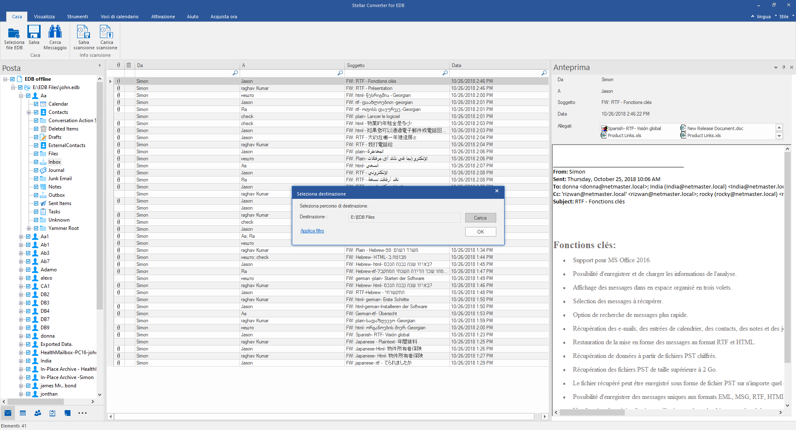The width and height of the screenshot is (796, 430).
Task: Click the Applica filtro link
Action: point(312,231)
